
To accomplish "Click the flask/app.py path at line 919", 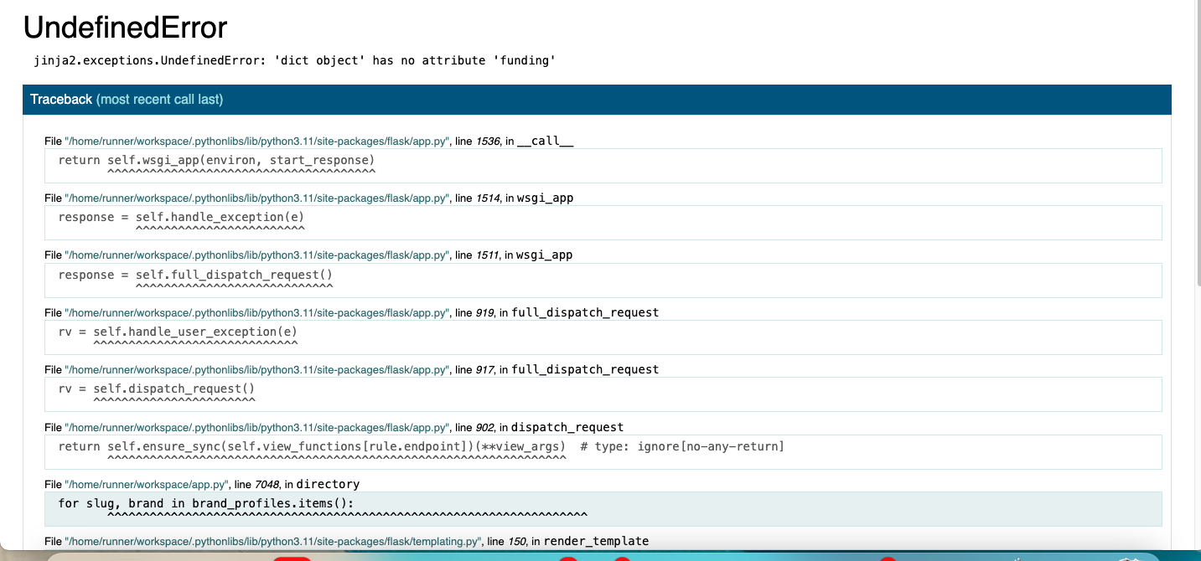I will click(257, 313).
